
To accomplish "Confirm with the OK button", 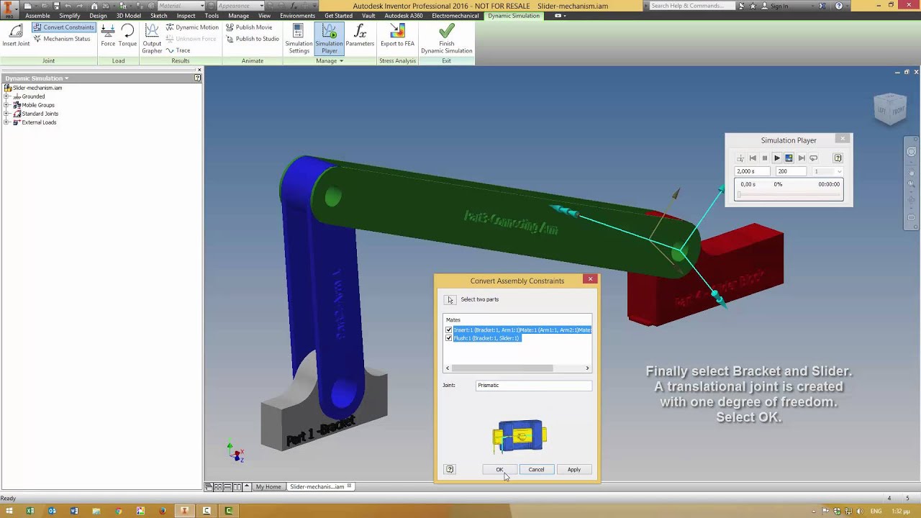I will click(499, 470).
